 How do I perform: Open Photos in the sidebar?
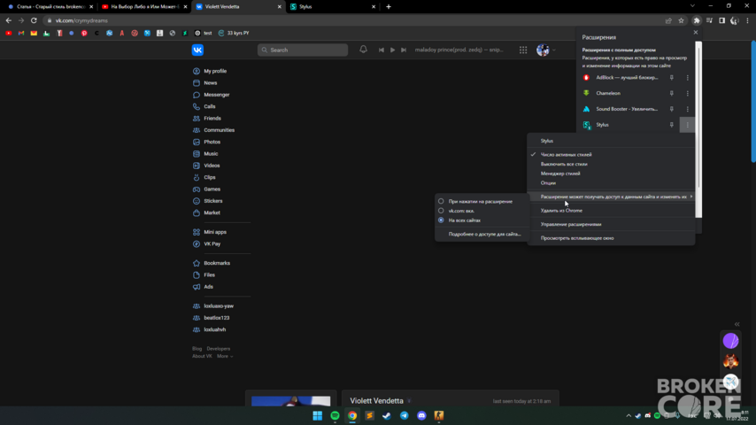(212, 142)
